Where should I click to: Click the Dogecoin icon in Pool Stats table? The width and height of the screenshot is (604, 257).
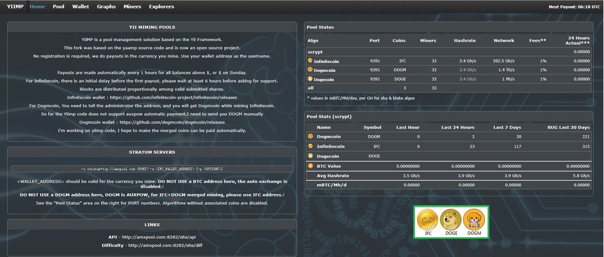310,156
